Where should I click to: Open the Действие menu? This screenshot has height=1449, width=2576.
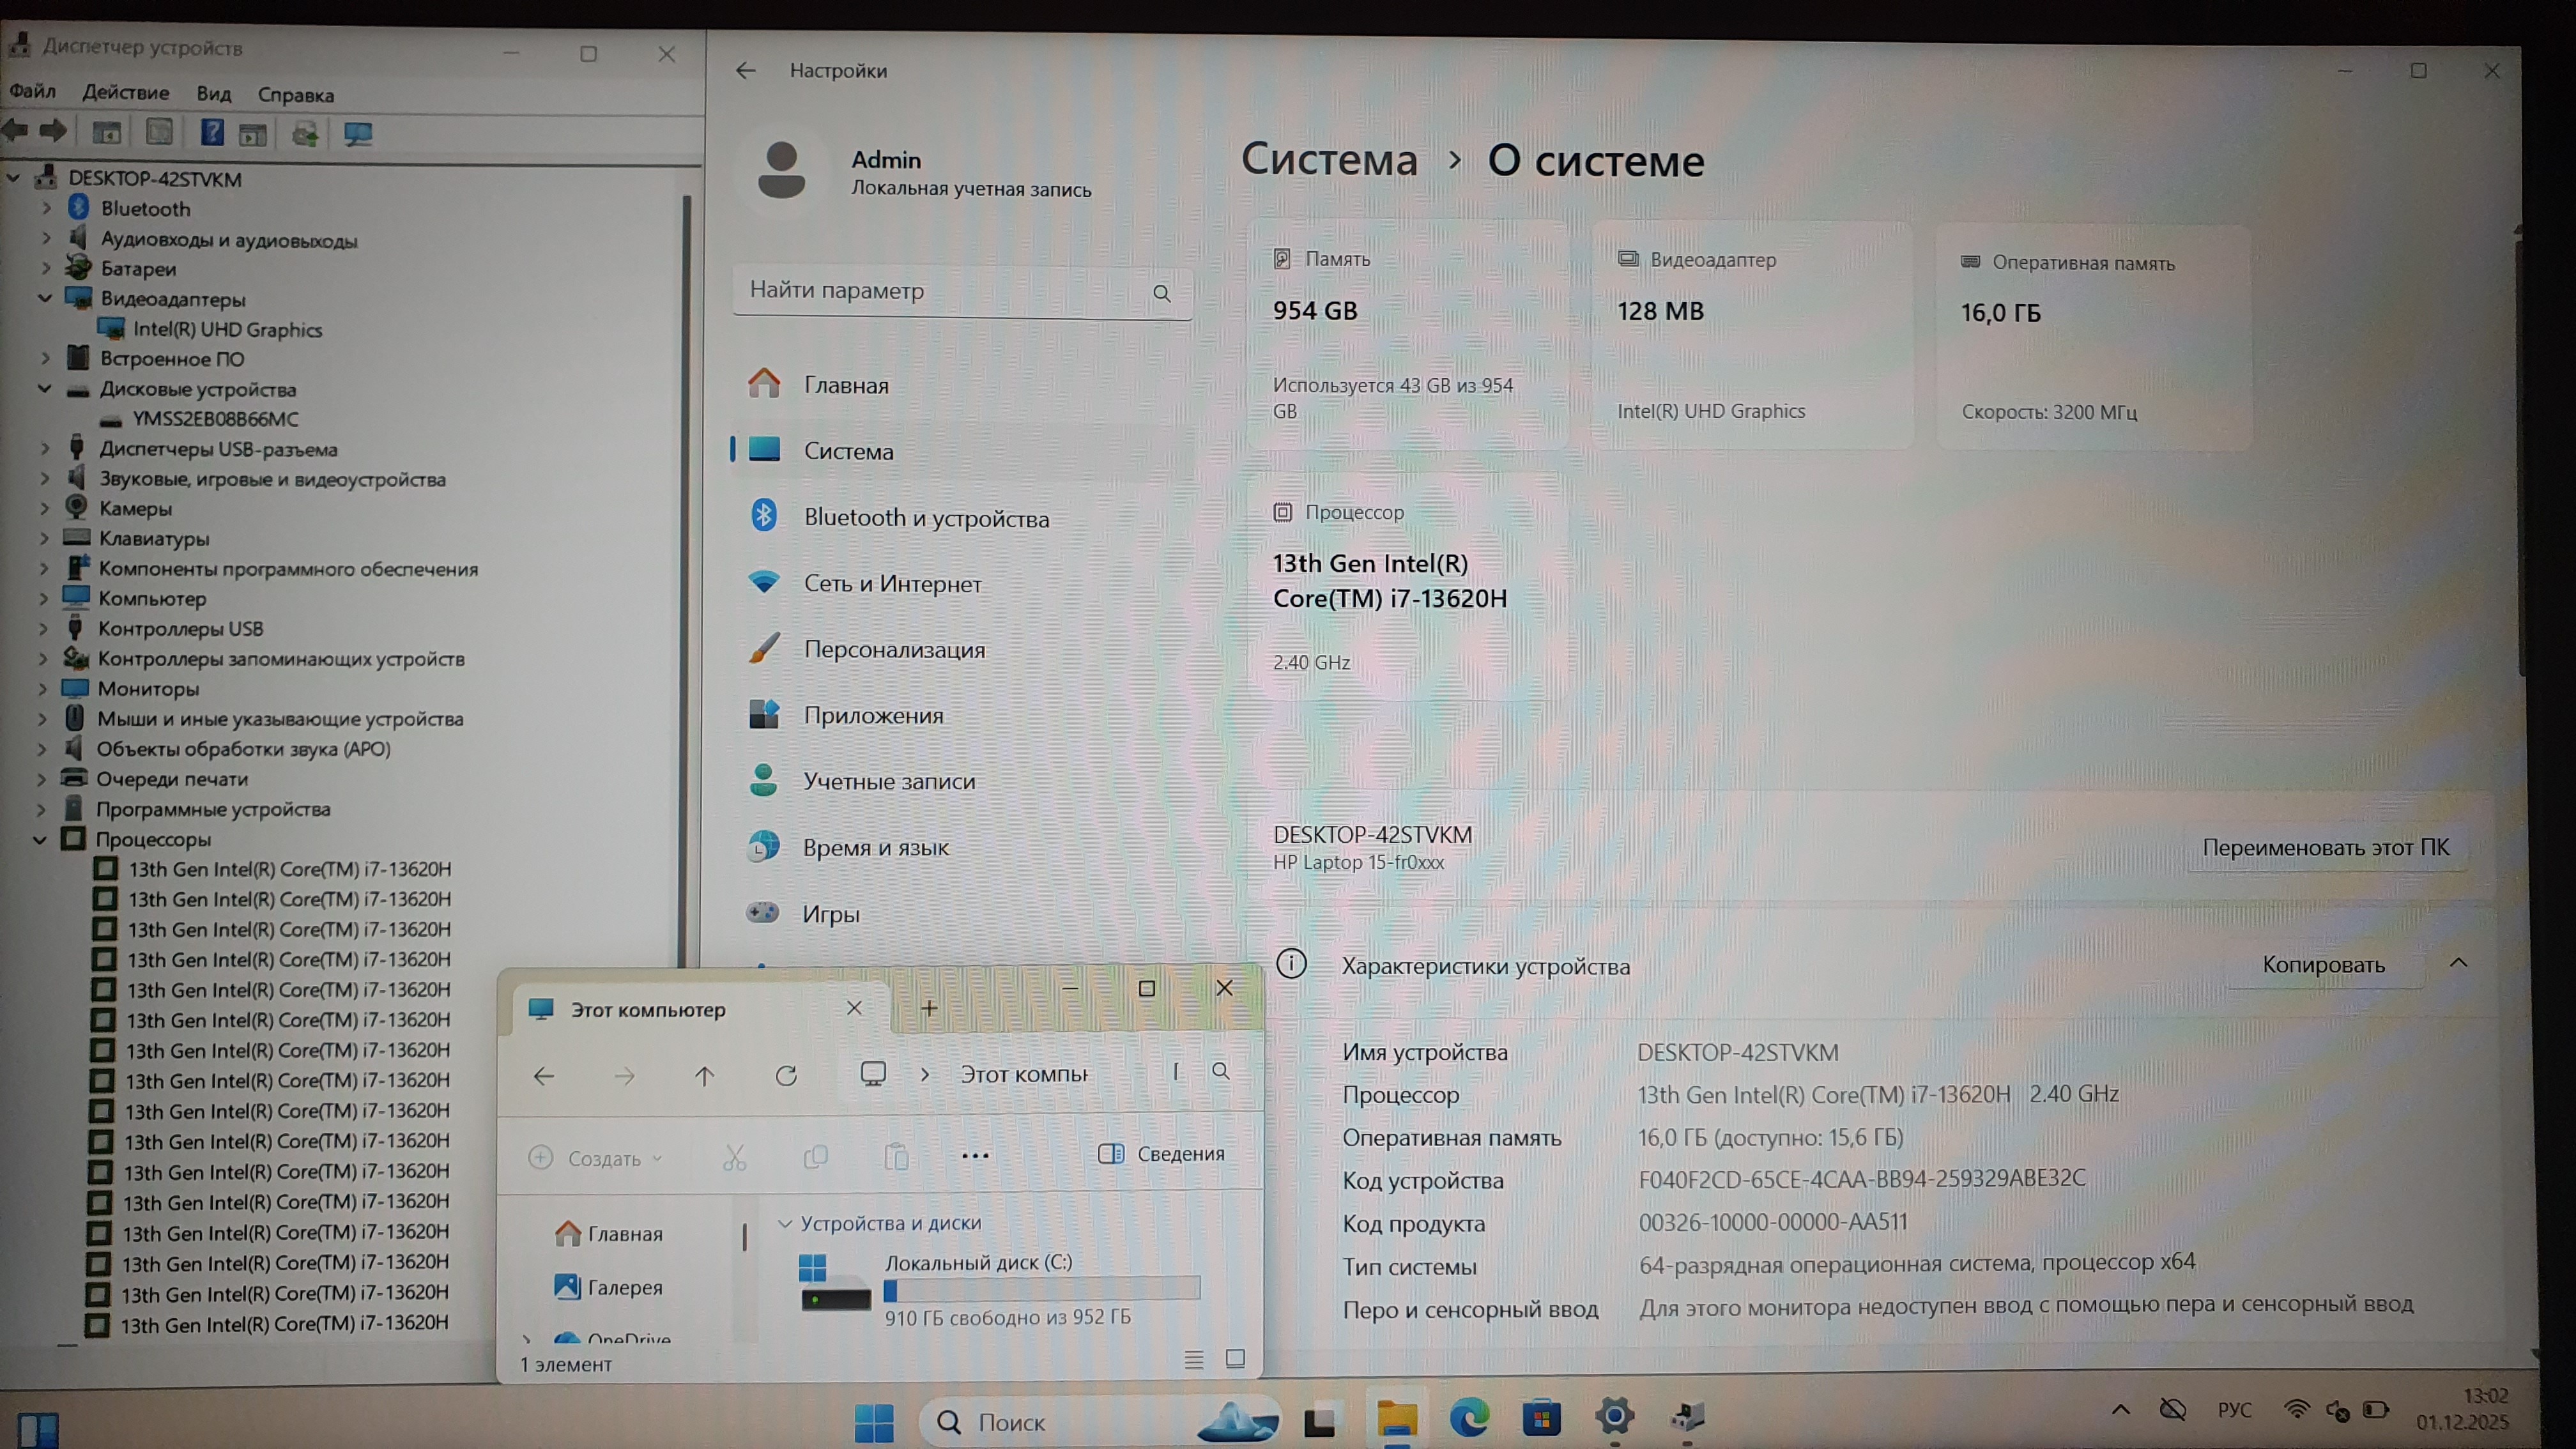click(x=125, y=93)
